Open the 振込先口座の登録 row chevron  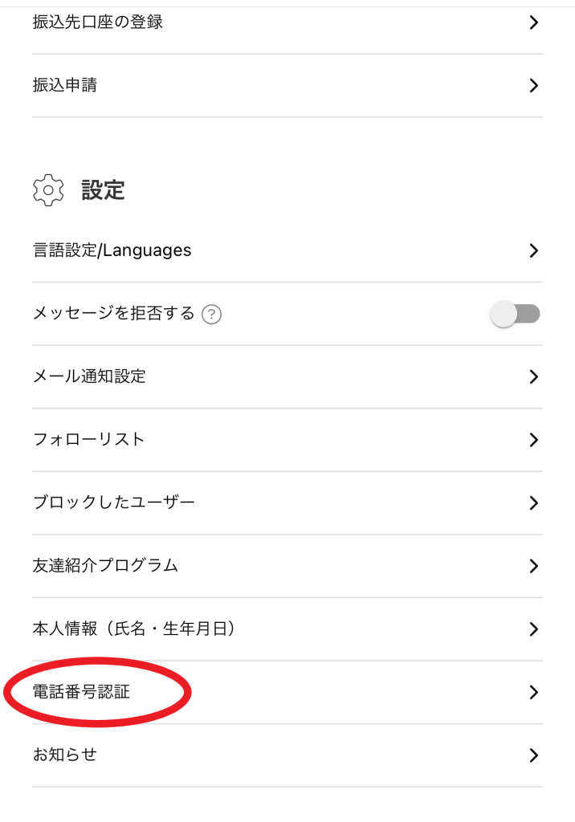pos(533,22)
